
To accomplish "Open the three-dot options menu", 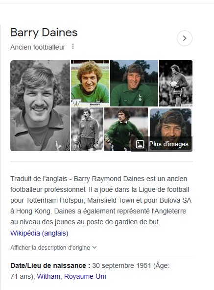I will pos(73,46).
